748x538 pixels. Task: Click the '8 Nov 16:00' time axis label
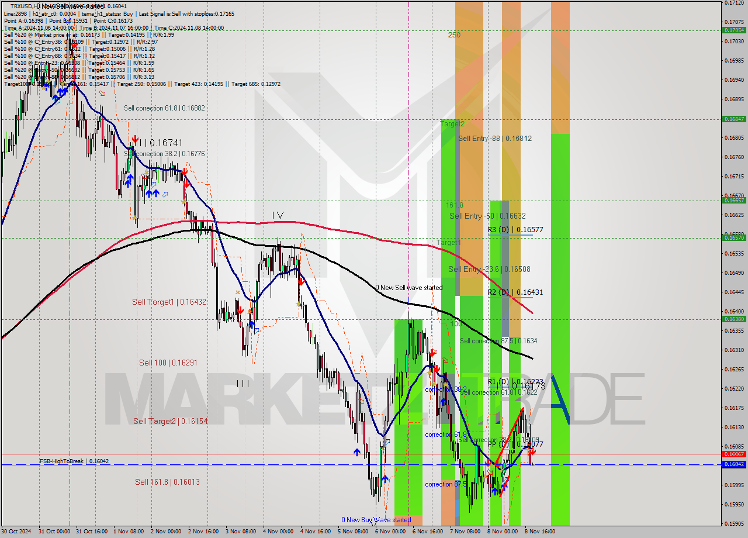pyautogui.click(x=540, y=532)
